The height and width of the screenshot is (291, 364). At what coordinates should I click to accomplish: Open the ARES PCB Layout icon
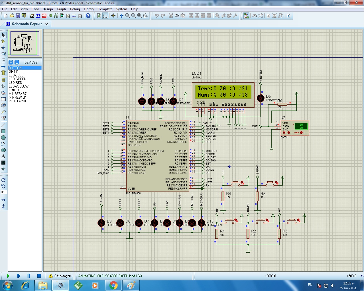[x=44, y=16]
